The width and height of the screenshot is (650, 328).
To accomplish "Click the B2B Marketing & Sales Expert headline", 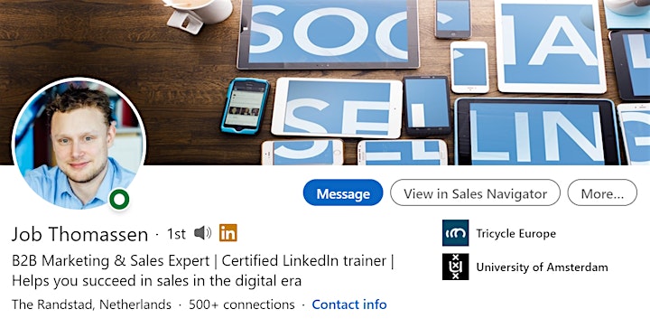I will 203,271.
